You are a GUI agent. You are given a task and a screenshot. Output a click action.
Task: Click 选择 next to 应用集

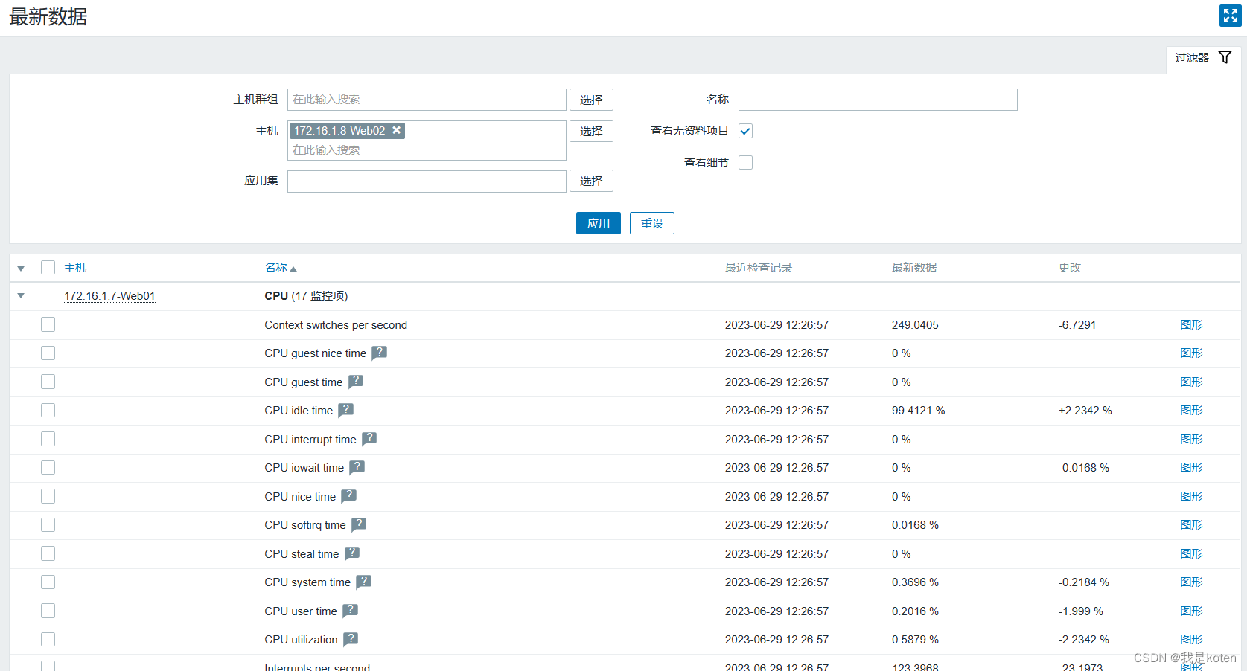(x=591, y=181)
